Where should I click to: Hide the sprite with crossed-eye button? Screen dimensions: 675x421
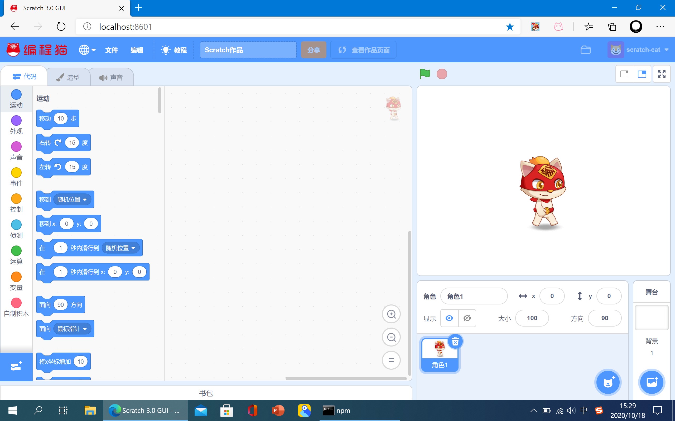pyautogui.click(x=467, y=318)
